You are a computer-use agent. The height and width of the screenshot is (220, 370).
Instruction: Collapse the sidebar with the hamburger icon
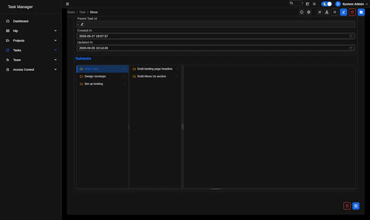[x=67, y=4]
